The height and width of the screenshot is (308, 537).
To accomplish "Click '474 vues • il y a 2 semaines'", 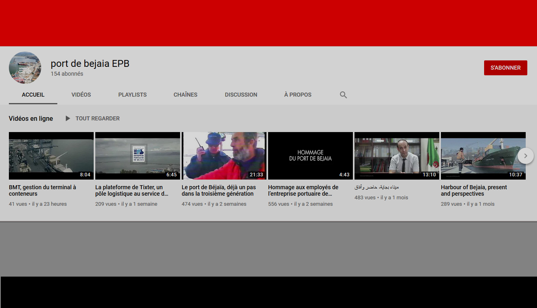I will pyautogui.click(x=214, y=204).
